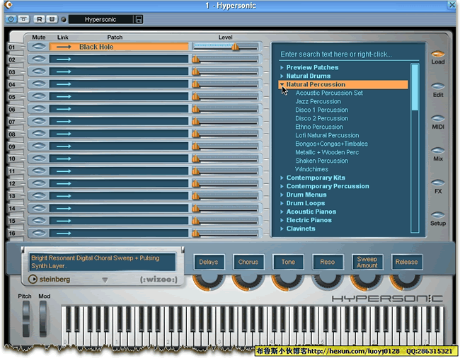Image resolution: width=460 pixels, height=358 pixels.
Task: Click the Read automation R button
Action: [39, 19]
